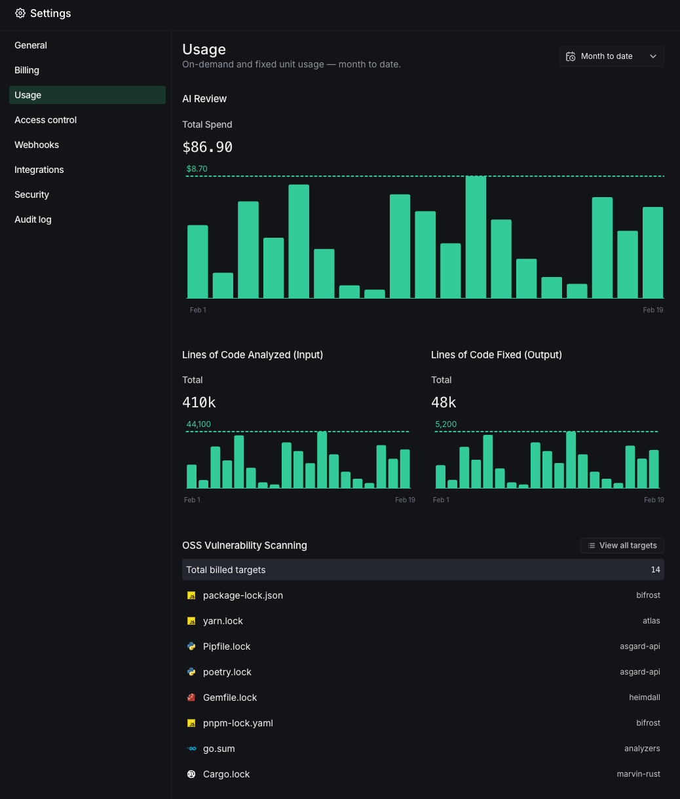Open the yarn.lock target row
This screenshot has height=799, width=680.
pos(423,621)
